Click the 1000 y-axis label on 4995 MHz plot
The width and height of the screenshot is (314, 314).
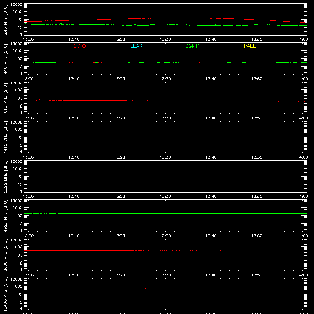[18, 208]
